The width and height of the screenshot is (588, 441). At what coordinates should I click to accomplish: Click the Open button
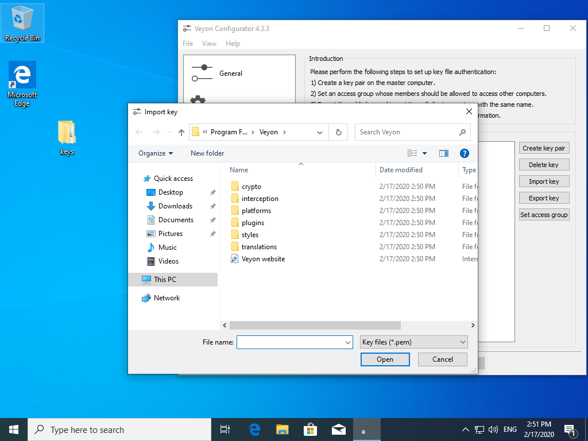click(x=385, y=359)
